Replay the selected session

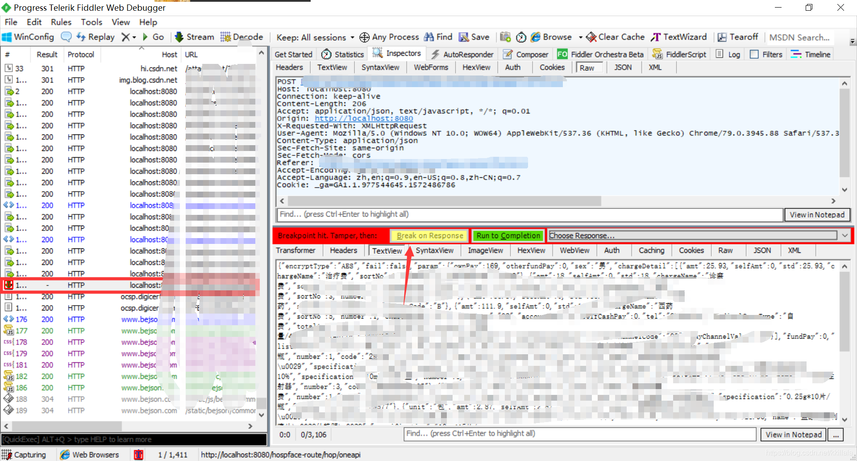coord(96,37)
